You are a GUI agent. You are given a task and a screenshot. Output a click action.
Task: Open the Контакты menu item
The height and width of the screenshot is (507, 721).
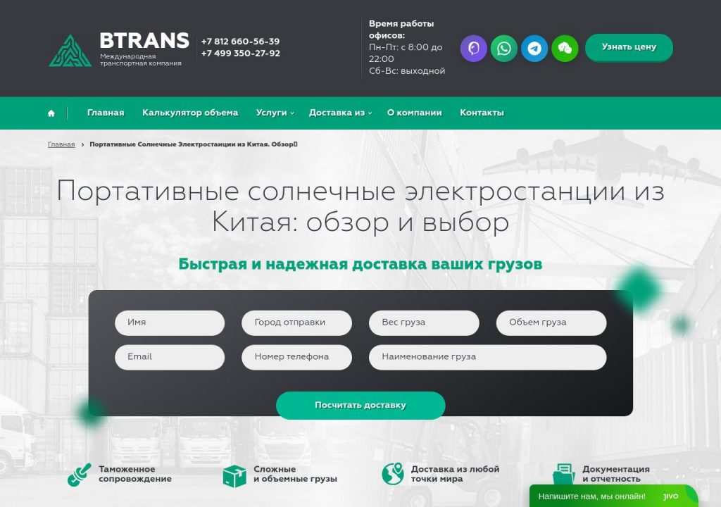pos(482,113)
